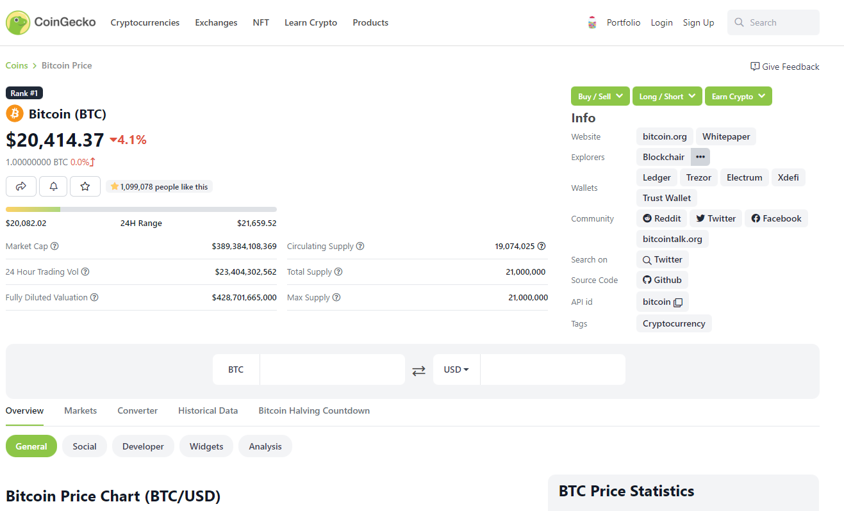Viewport: 844px width, 511px height.
Task: Select the Analysis pill button
Action: click(x=265, y=446)
